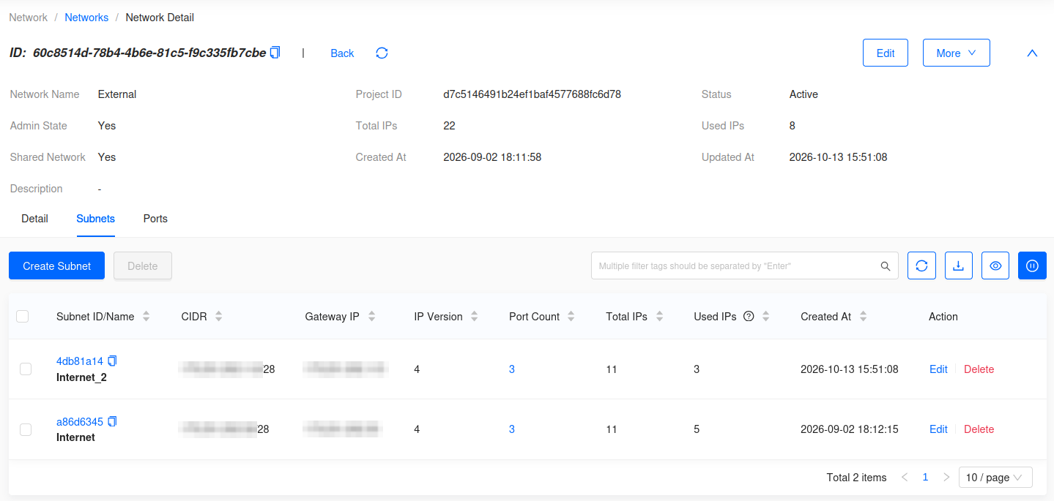Viewport: 1054px width, 501px height.
Task: Sort table by Gateway IP
Action: 371,317
